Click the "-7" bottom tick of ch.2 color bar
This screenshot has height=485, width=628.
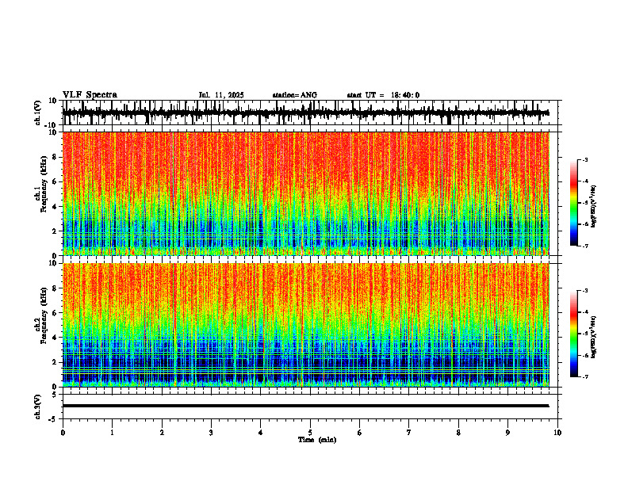(x=585, y=376)
